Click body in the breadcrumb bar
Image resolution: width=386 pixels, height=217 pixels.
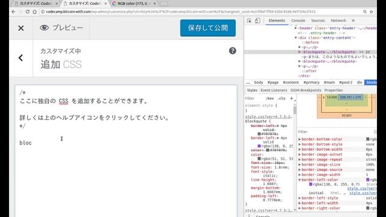point(259,83)
